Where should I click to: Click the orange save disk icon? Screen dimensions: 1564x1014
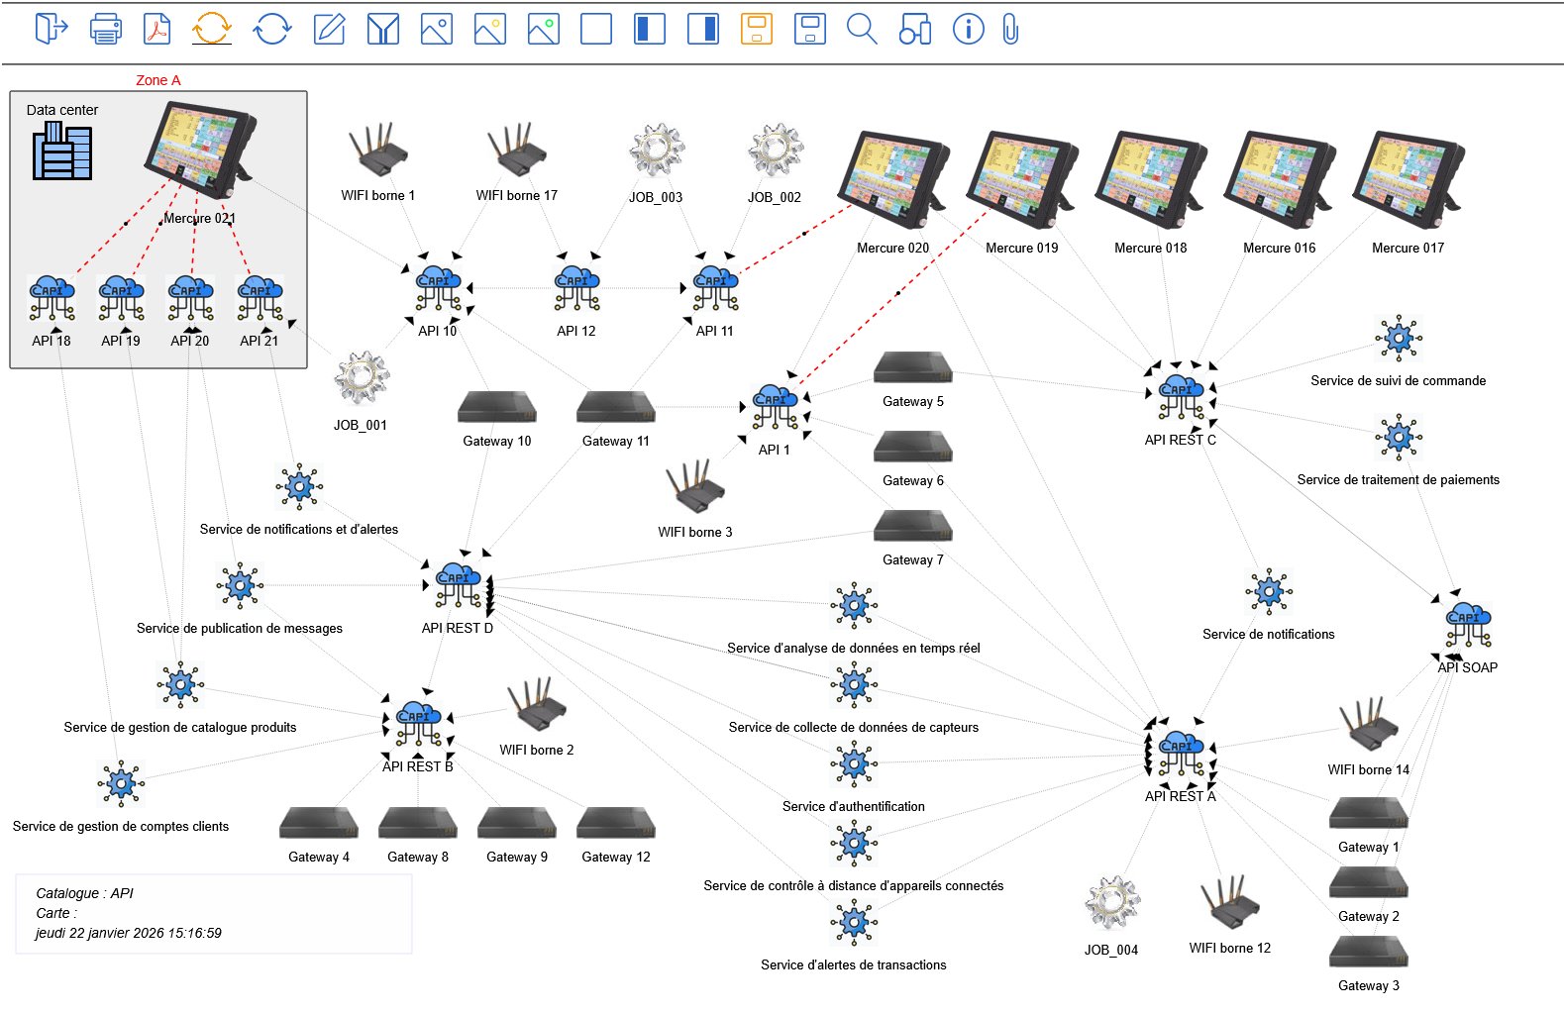tap(757, 29)
